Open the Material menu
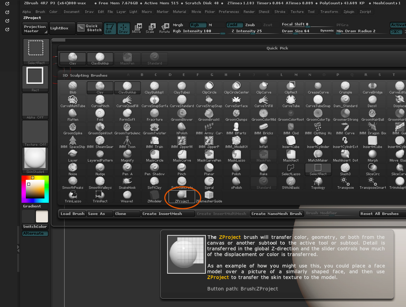Screen dimensions: 406x307 [179, 11]
